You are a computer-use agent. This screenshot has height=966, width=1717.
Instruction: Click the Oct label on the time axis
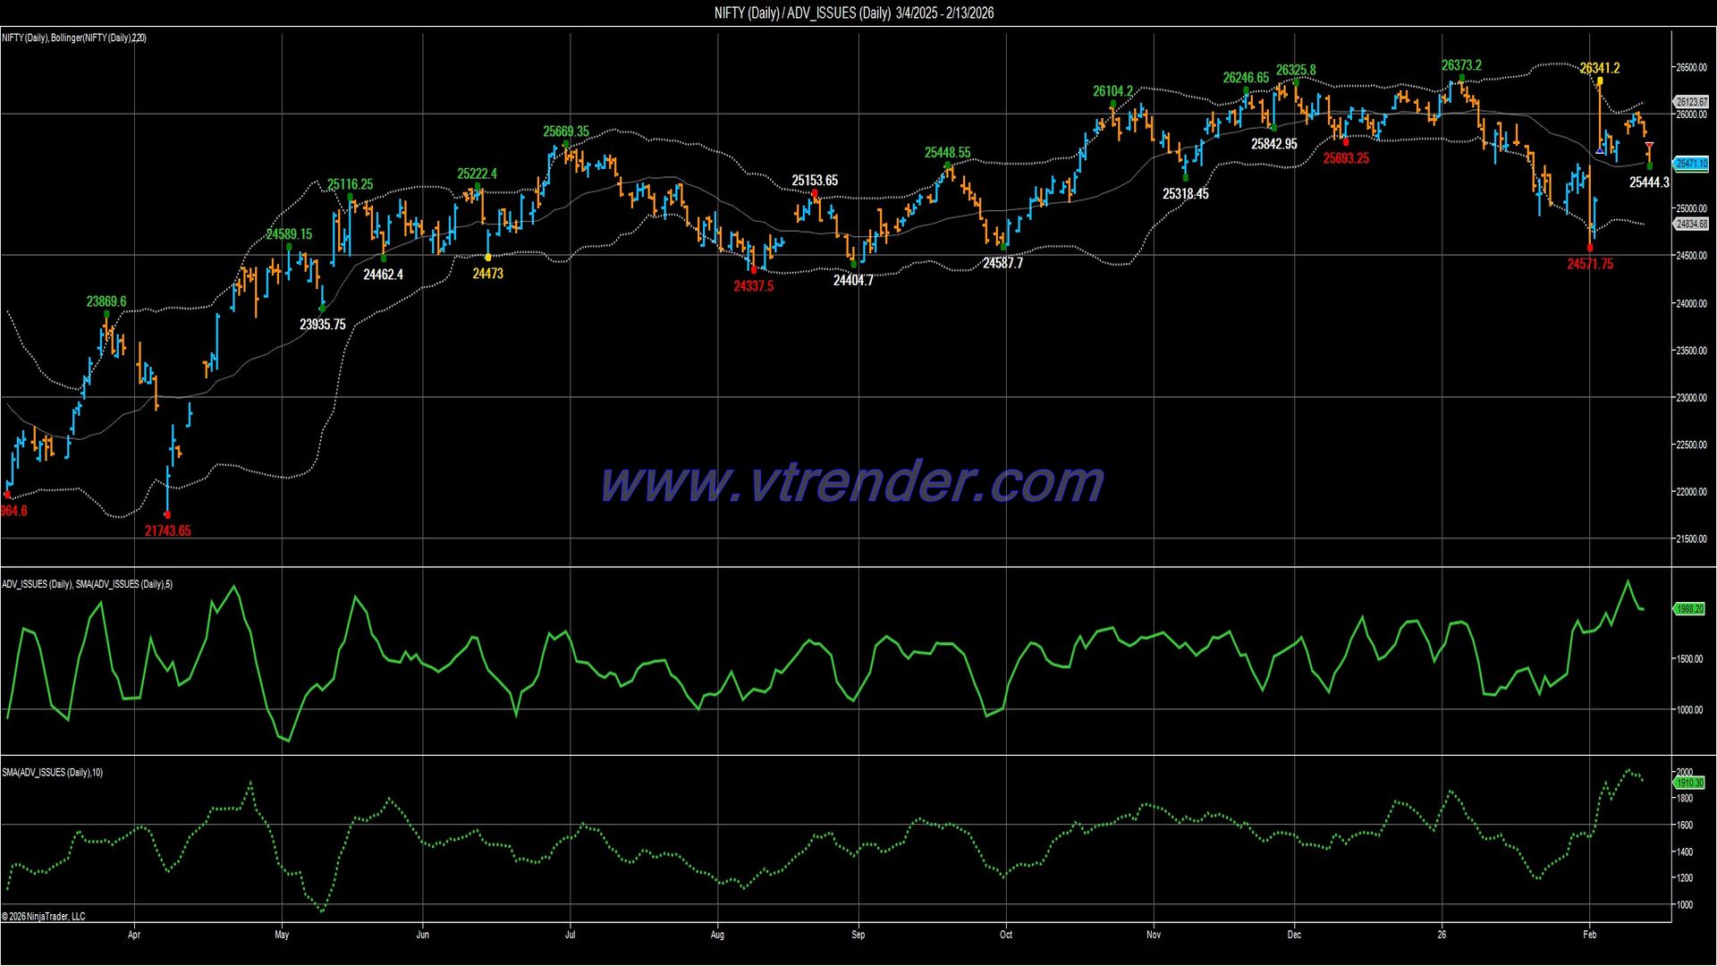click(x=1006, y=935)
